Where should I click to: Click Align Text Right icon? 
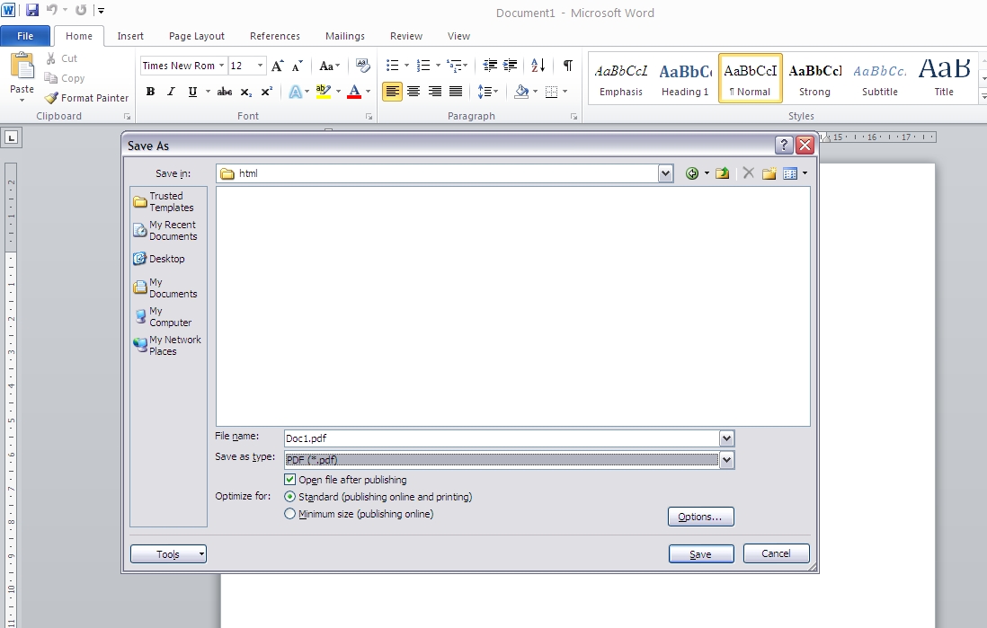coord(435,92)
